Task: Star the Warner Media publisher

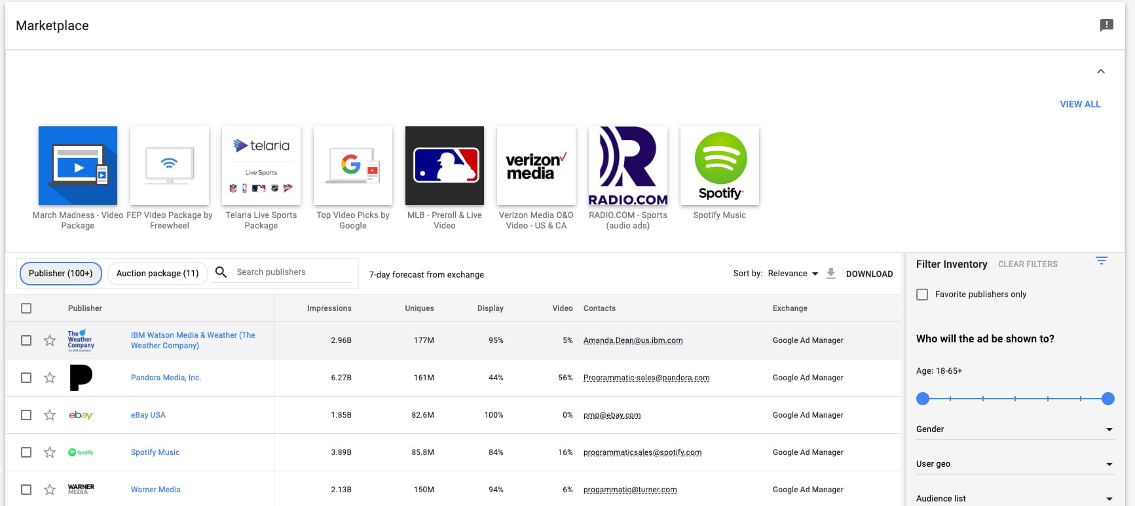Action: click(x=50, y=490)
